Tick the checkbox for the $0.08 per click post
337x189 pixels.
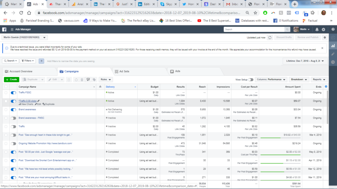point(6,152)
